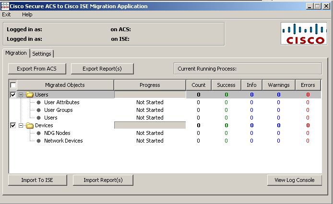The width and height of the screenshot is (333, 204).
Task: Open the Exit menu
Action: click(6, 14)
